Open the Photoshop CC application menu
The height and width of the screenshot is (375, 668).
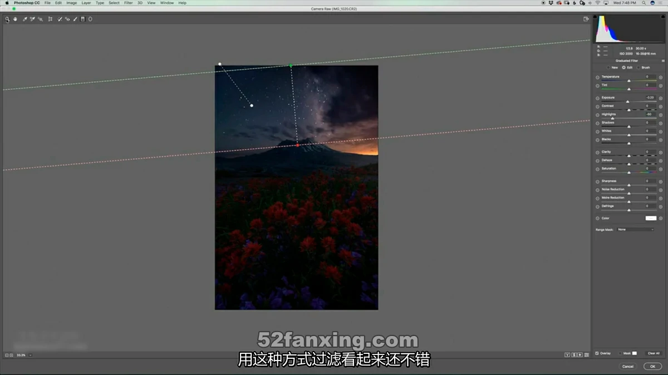tap(27, 3)
